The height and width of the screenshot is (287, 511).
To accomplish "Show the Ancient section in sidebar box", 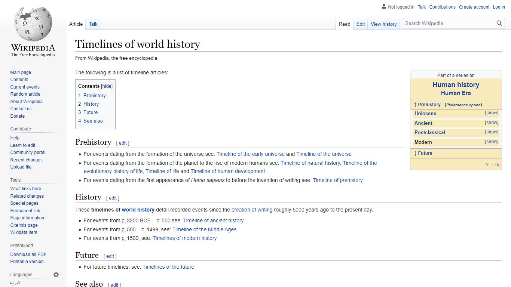I will 492,123.
